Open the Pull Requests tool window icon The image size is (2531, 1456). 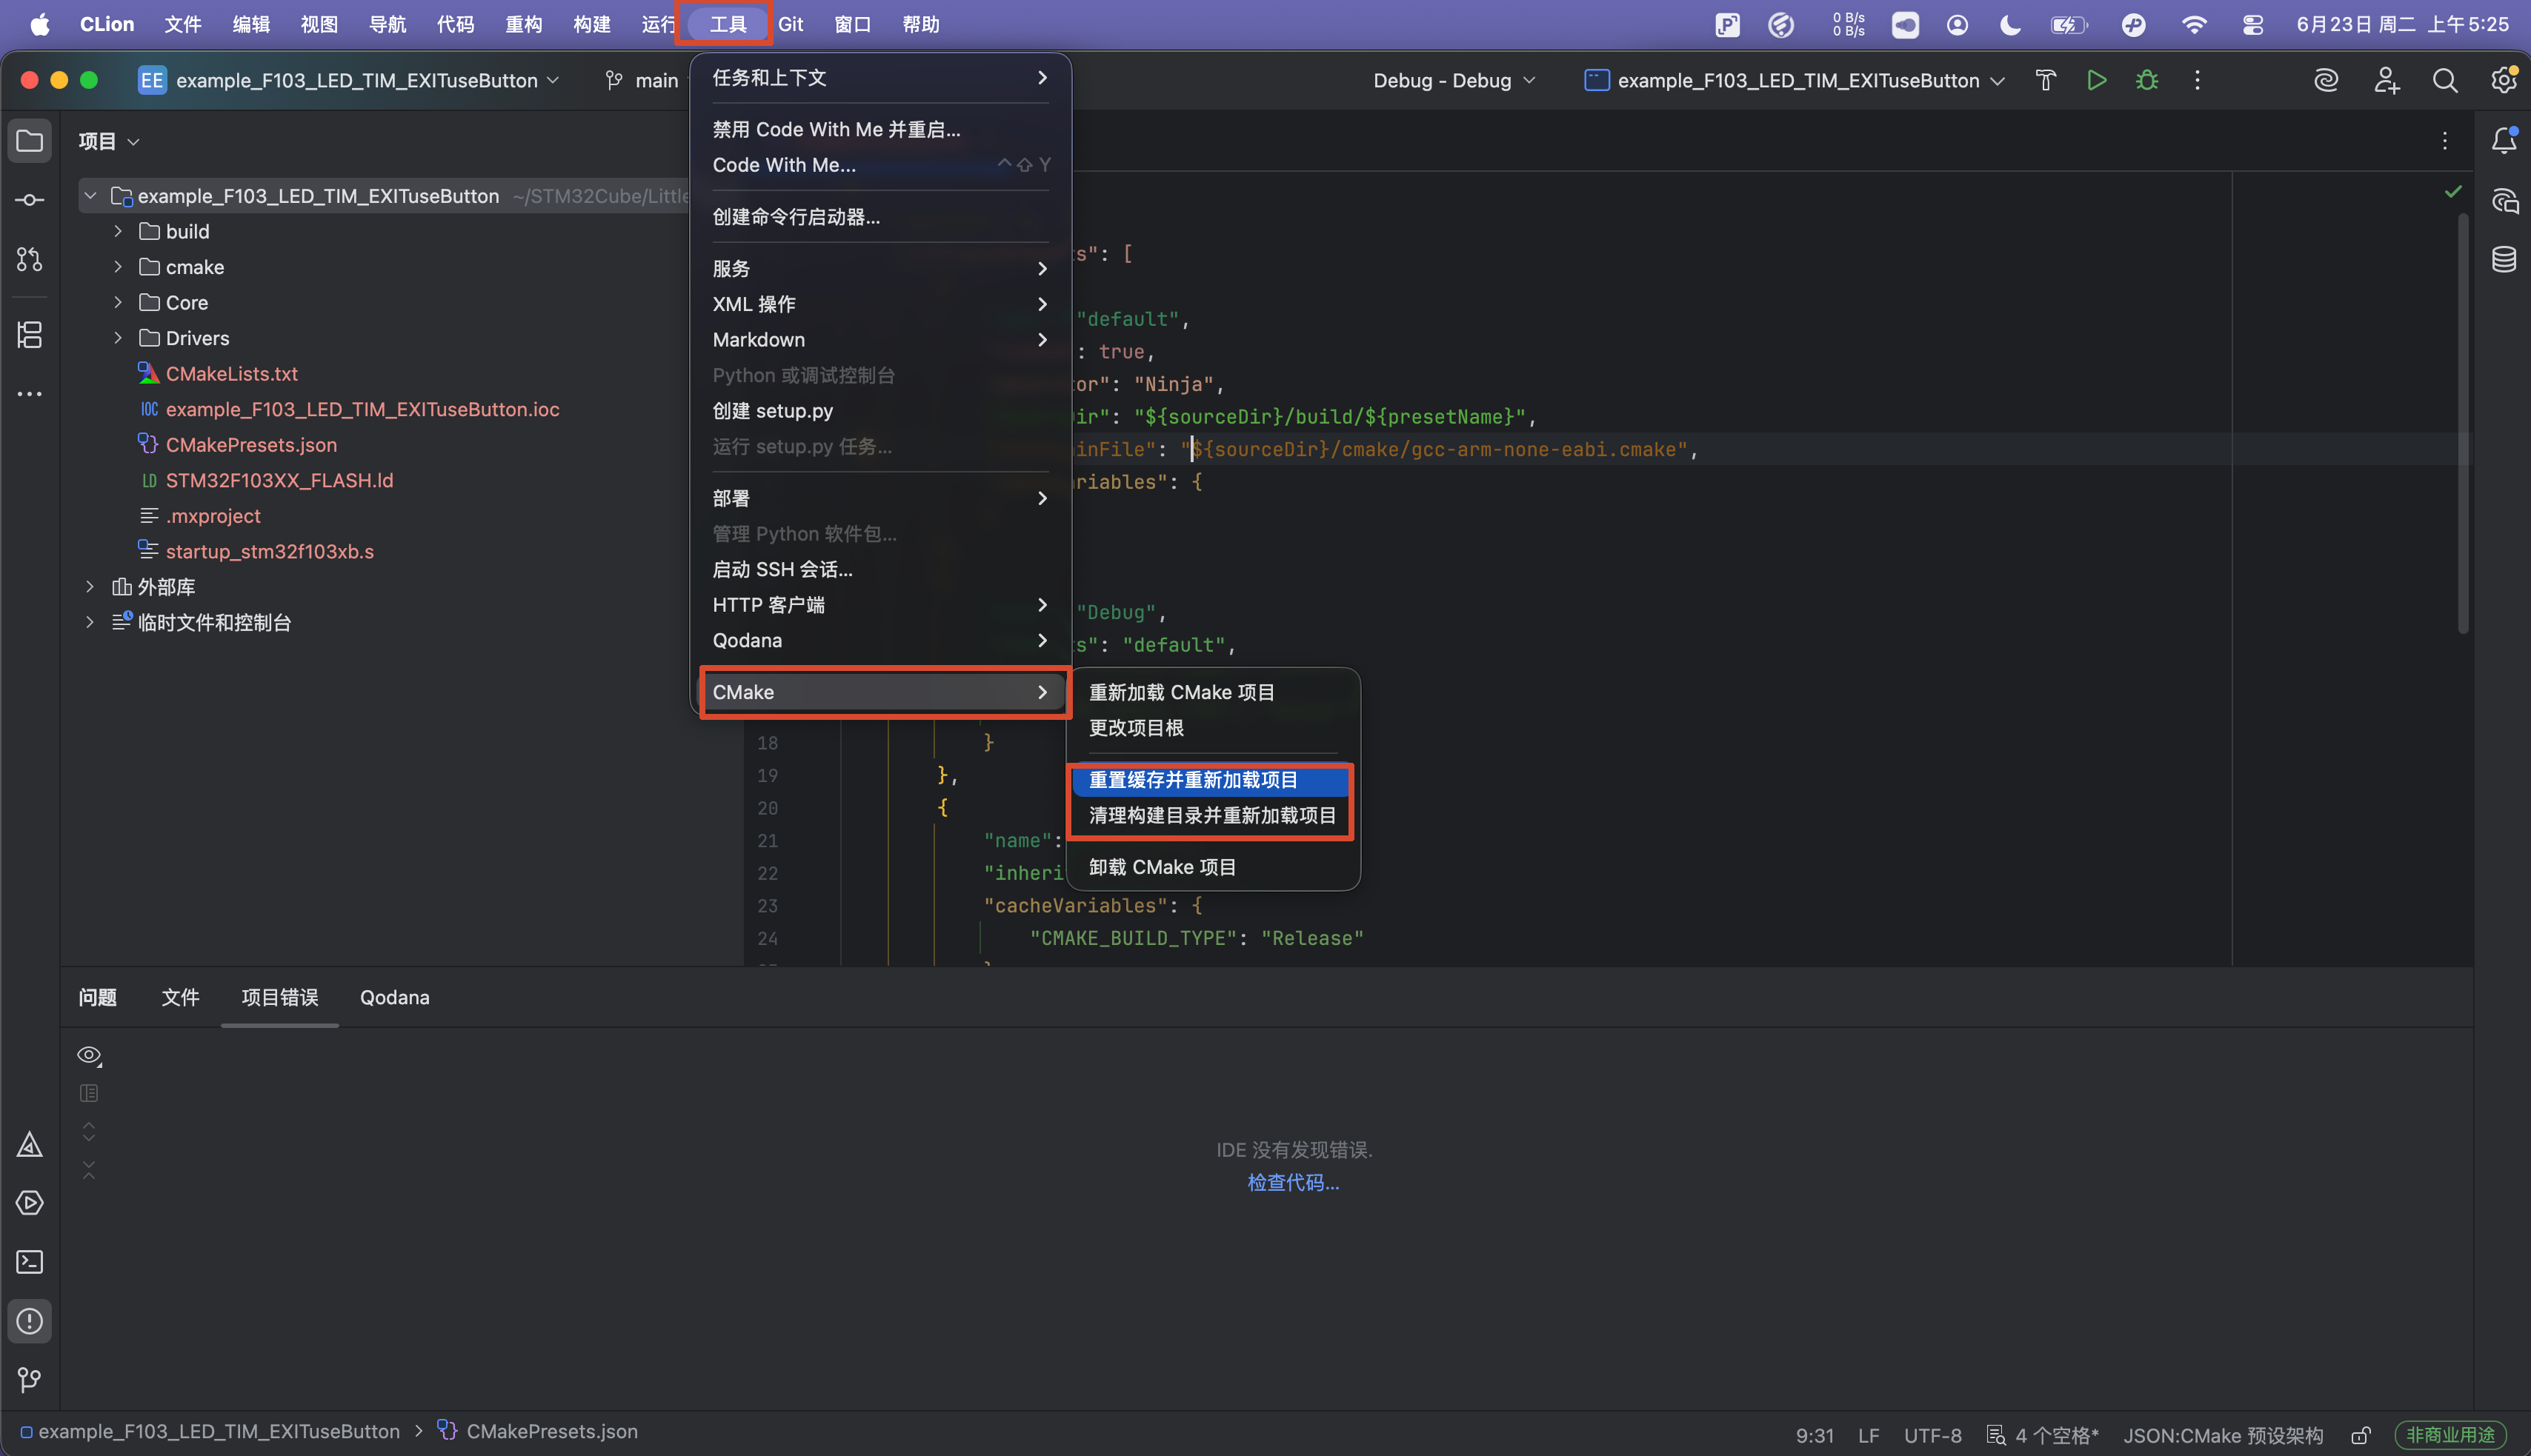(x=30, y=260)
